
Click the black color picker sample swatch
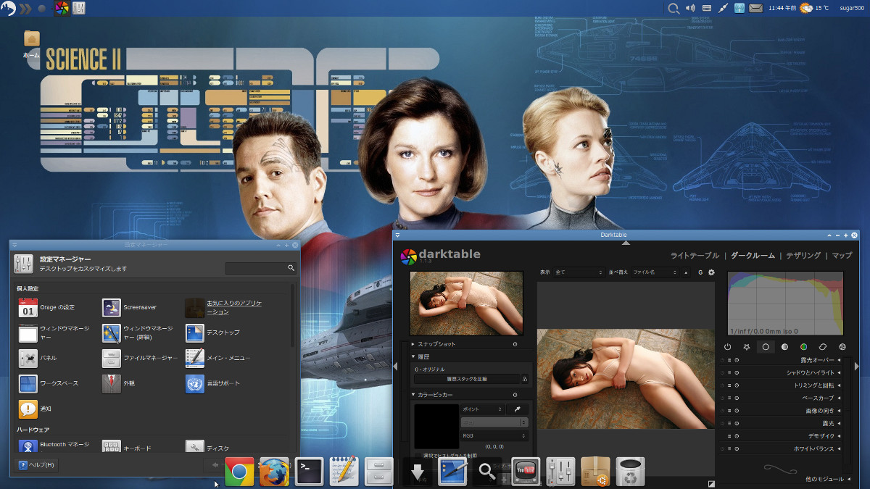pos(436,426)
